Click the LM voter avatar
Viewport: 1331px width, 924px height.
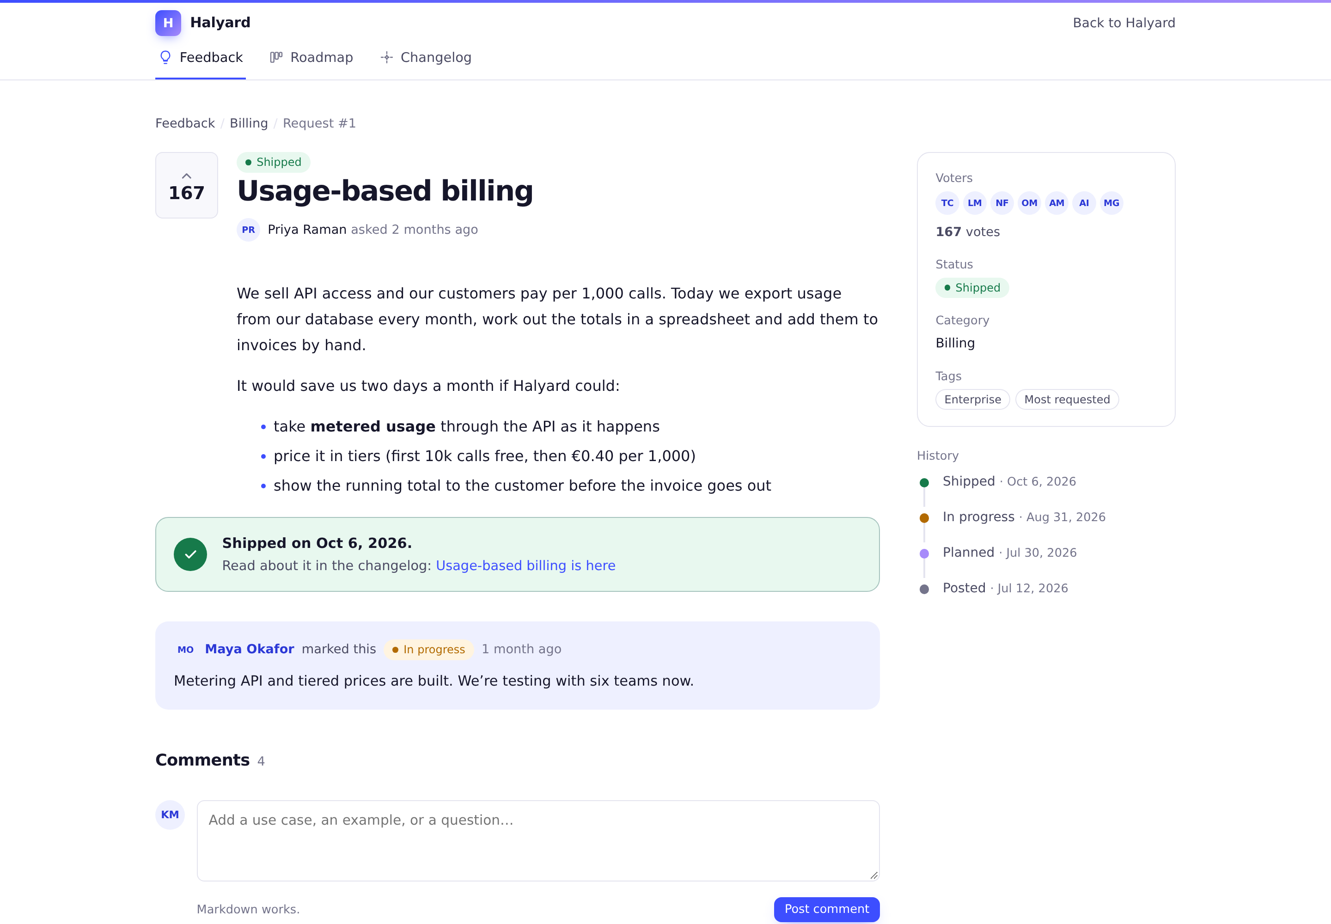974,203
